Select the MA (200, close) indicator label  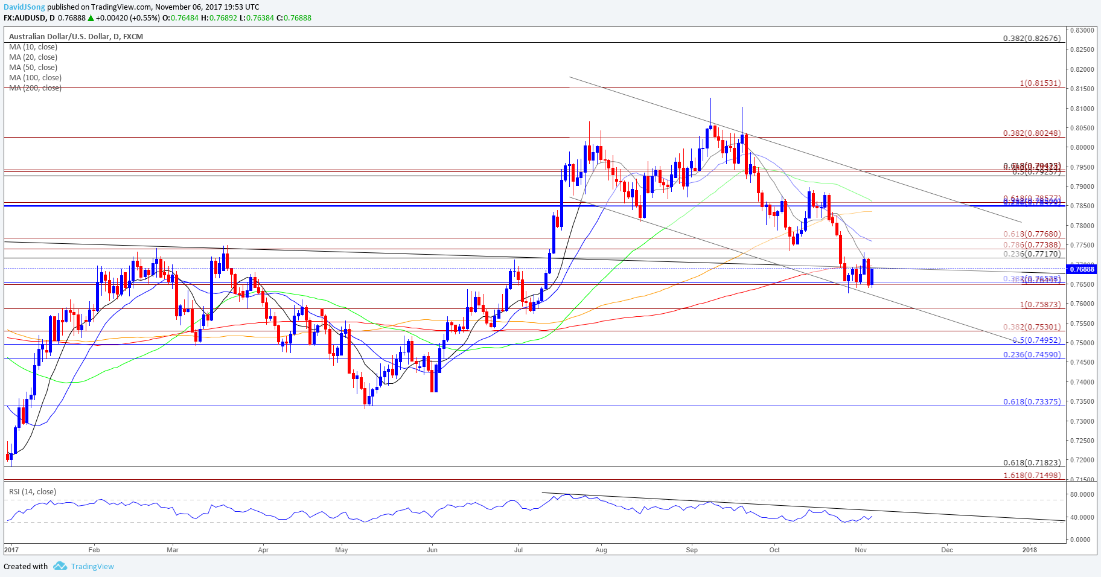pos(35,88)
